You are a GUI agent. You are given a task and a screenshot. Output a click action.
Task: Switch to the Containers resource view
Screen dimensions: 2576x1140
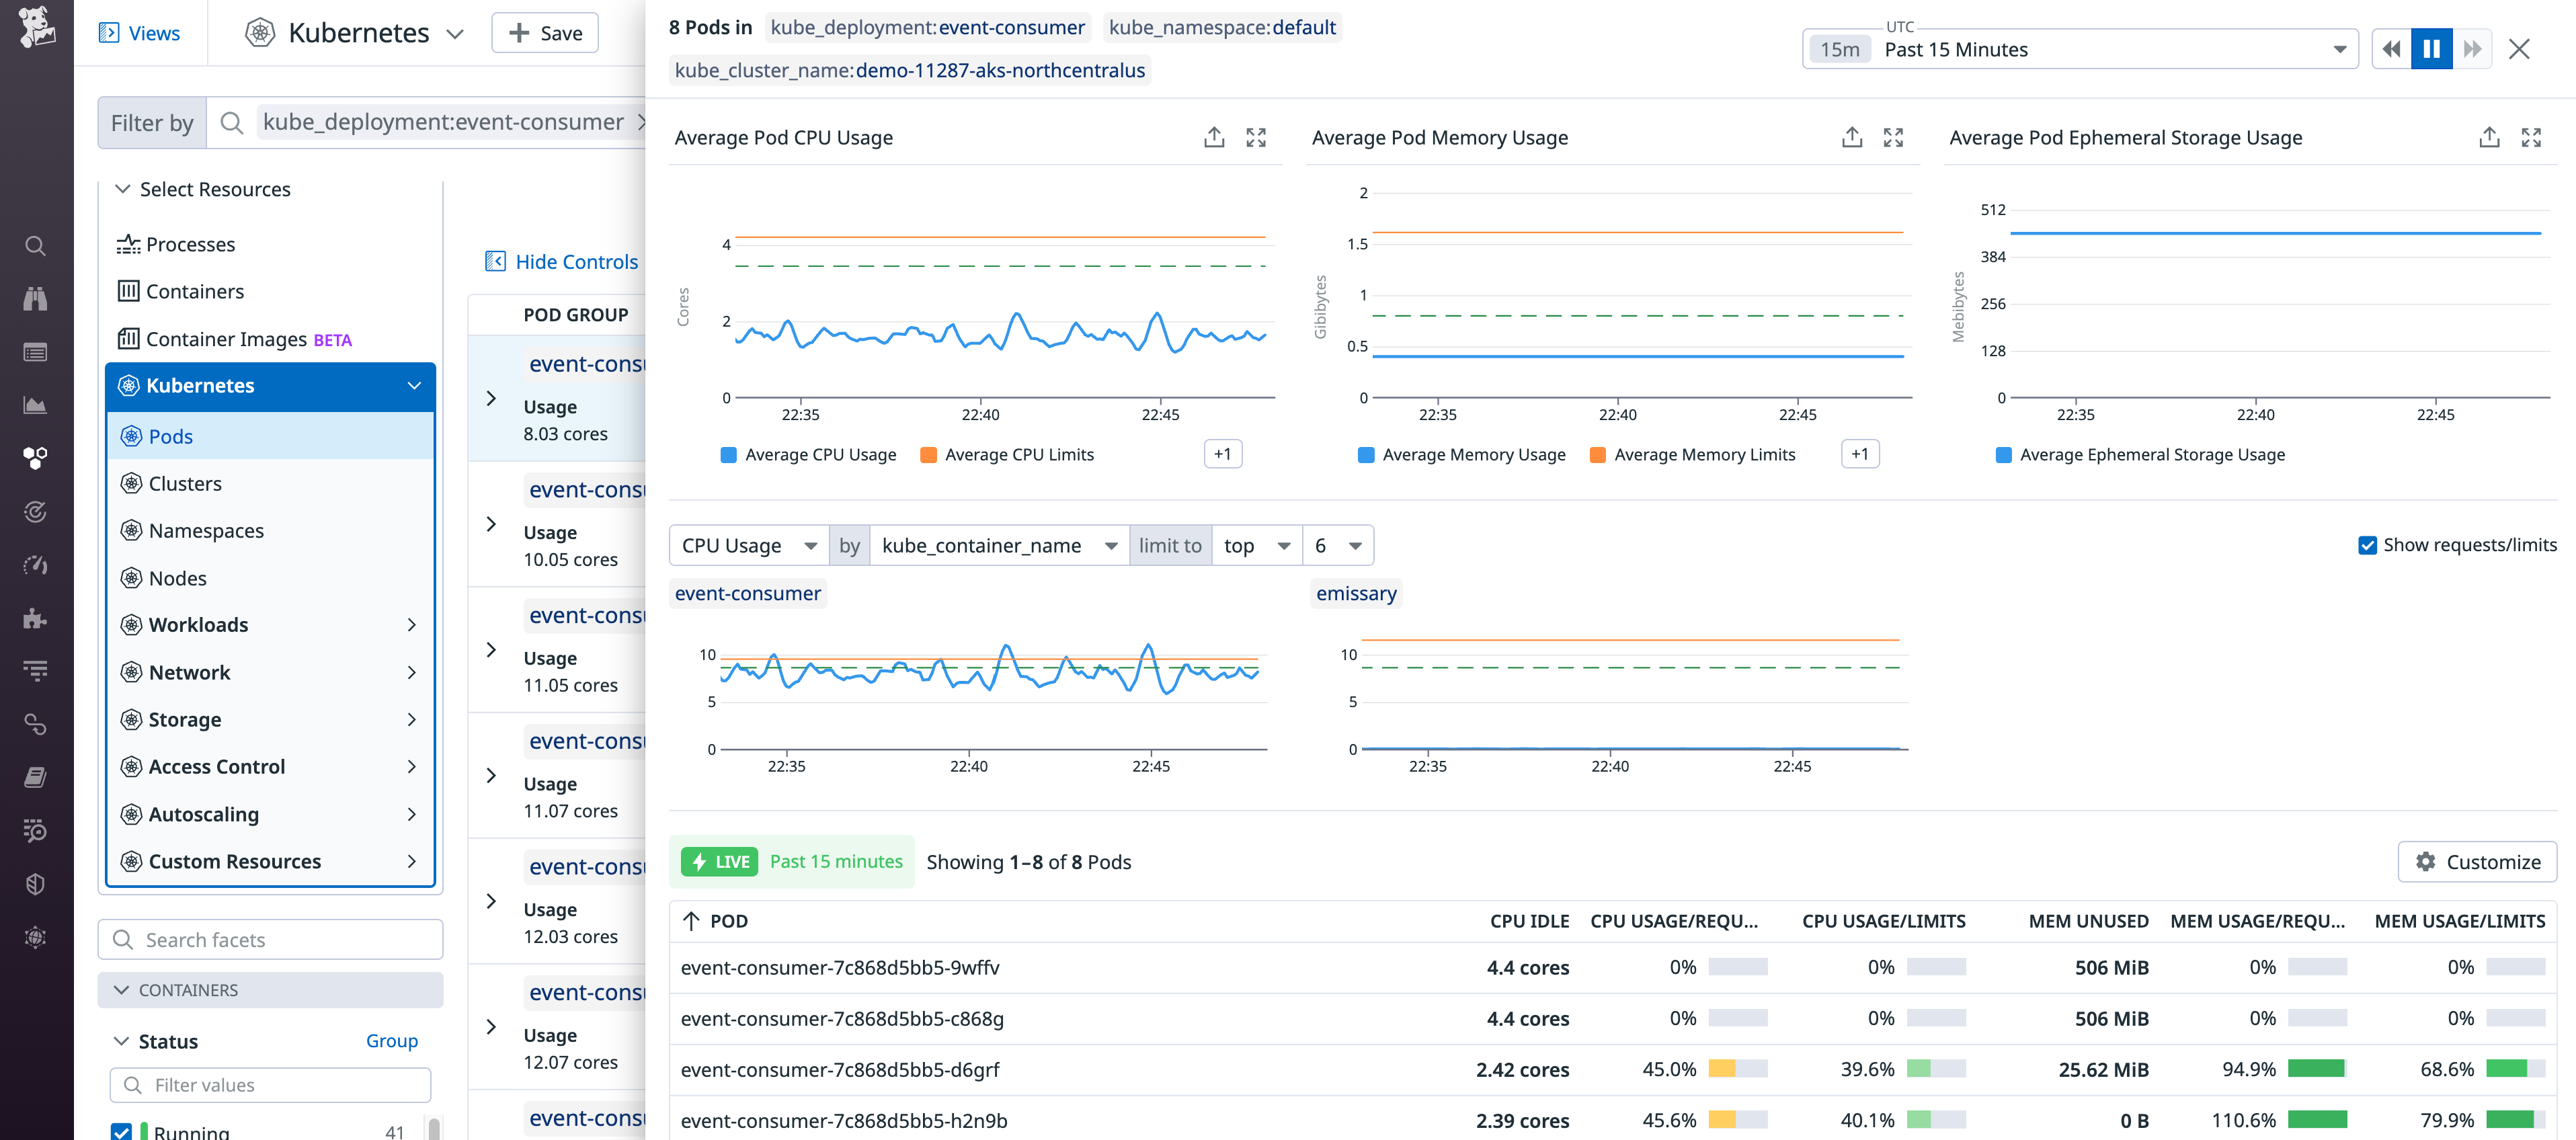[x=194, y=291]
